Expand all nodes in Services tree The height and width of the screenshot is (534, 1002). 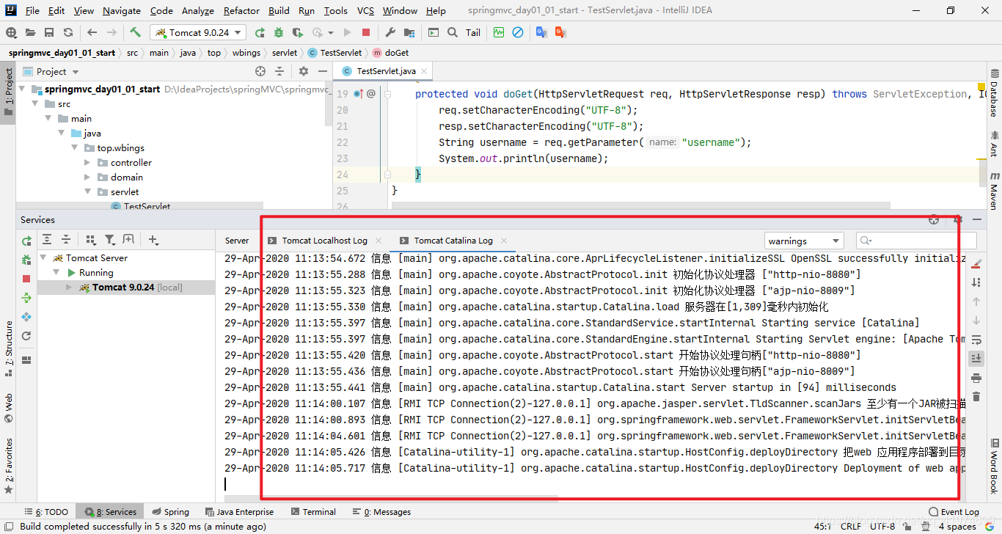47,239
